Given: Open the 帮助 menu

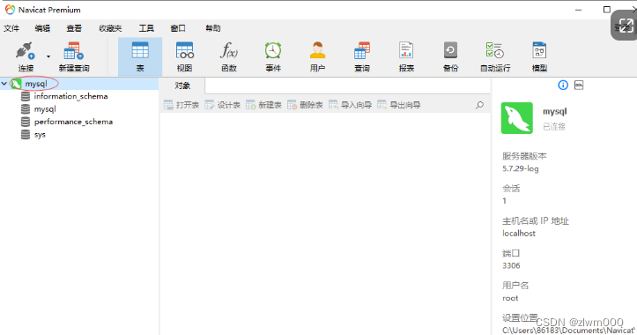Looking at the screenshot, I should point(213,28).
